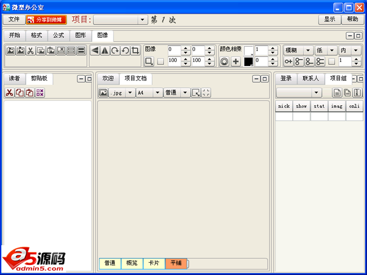
Task: Open the 低 level dropdown
Action: (332, 50)
